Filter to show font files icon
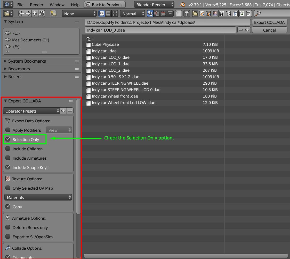 point(235,13)
